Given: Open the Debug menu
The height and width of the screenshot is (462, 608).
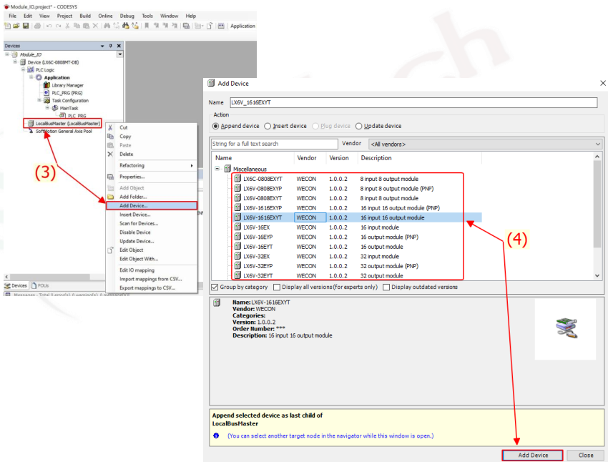Looking at the screenshot, I should [127, 16].
